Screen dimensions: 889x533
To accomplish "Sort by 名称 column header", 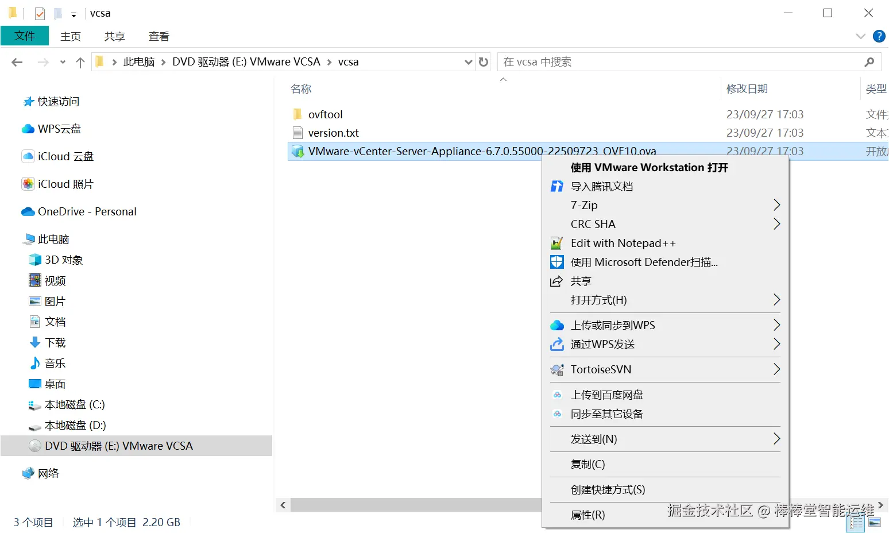I will [x=301, y=89].
